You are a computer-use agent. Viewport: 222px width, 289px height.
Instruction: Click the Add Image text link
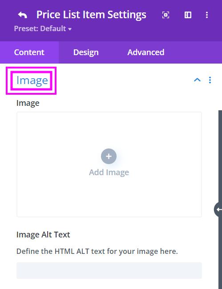(x=109, y=173)
